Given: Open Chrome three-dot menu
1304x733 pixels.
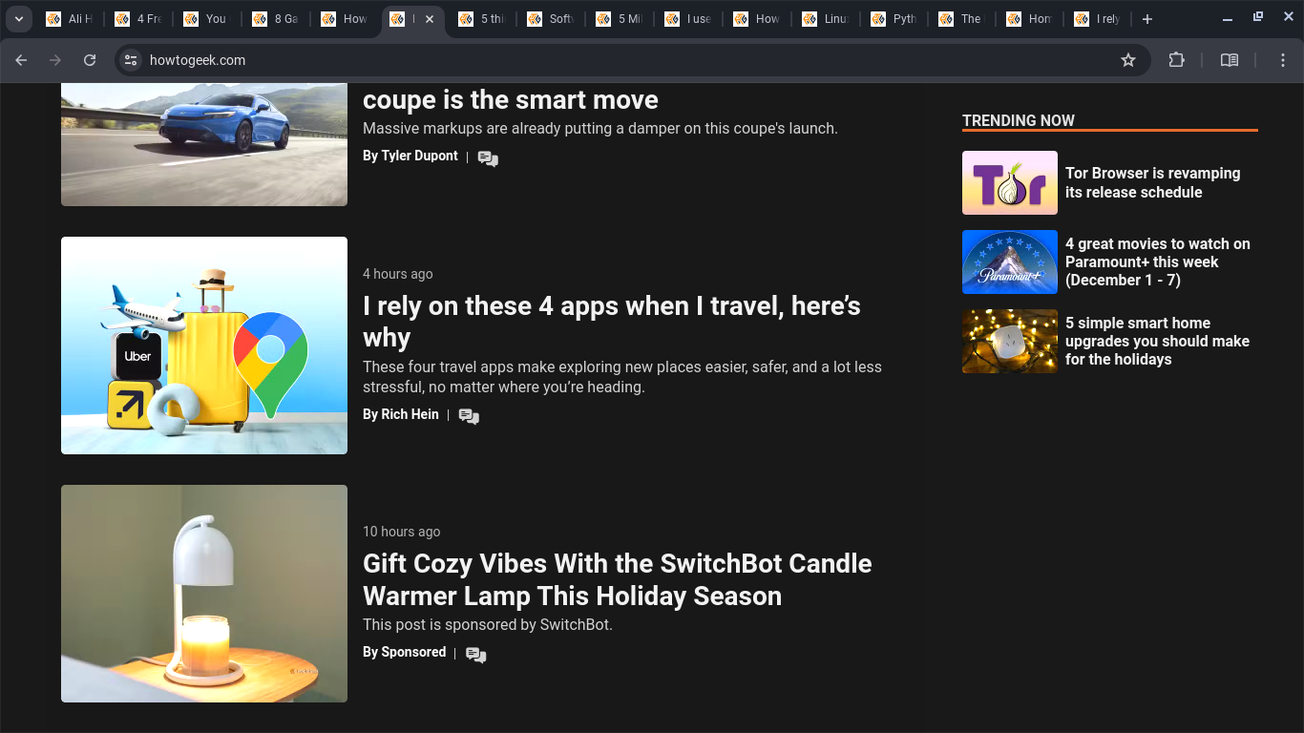Looking at the screenshot, I should pyautogui.click(x=1283, y=60).
